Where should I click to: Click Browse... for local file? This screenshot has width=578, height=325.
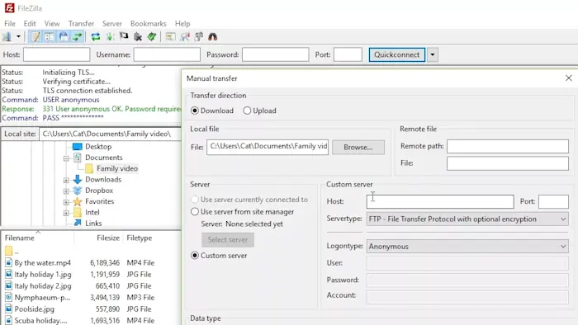click(358, 147)
